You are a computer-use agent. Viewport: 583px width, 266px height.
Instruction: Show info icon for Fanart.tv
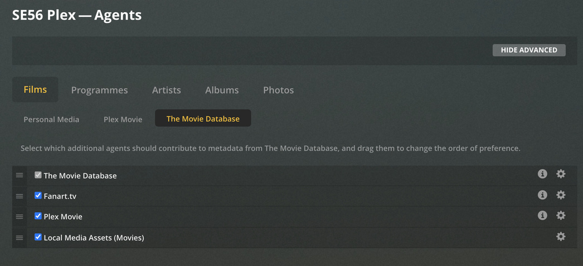(542, 195)
